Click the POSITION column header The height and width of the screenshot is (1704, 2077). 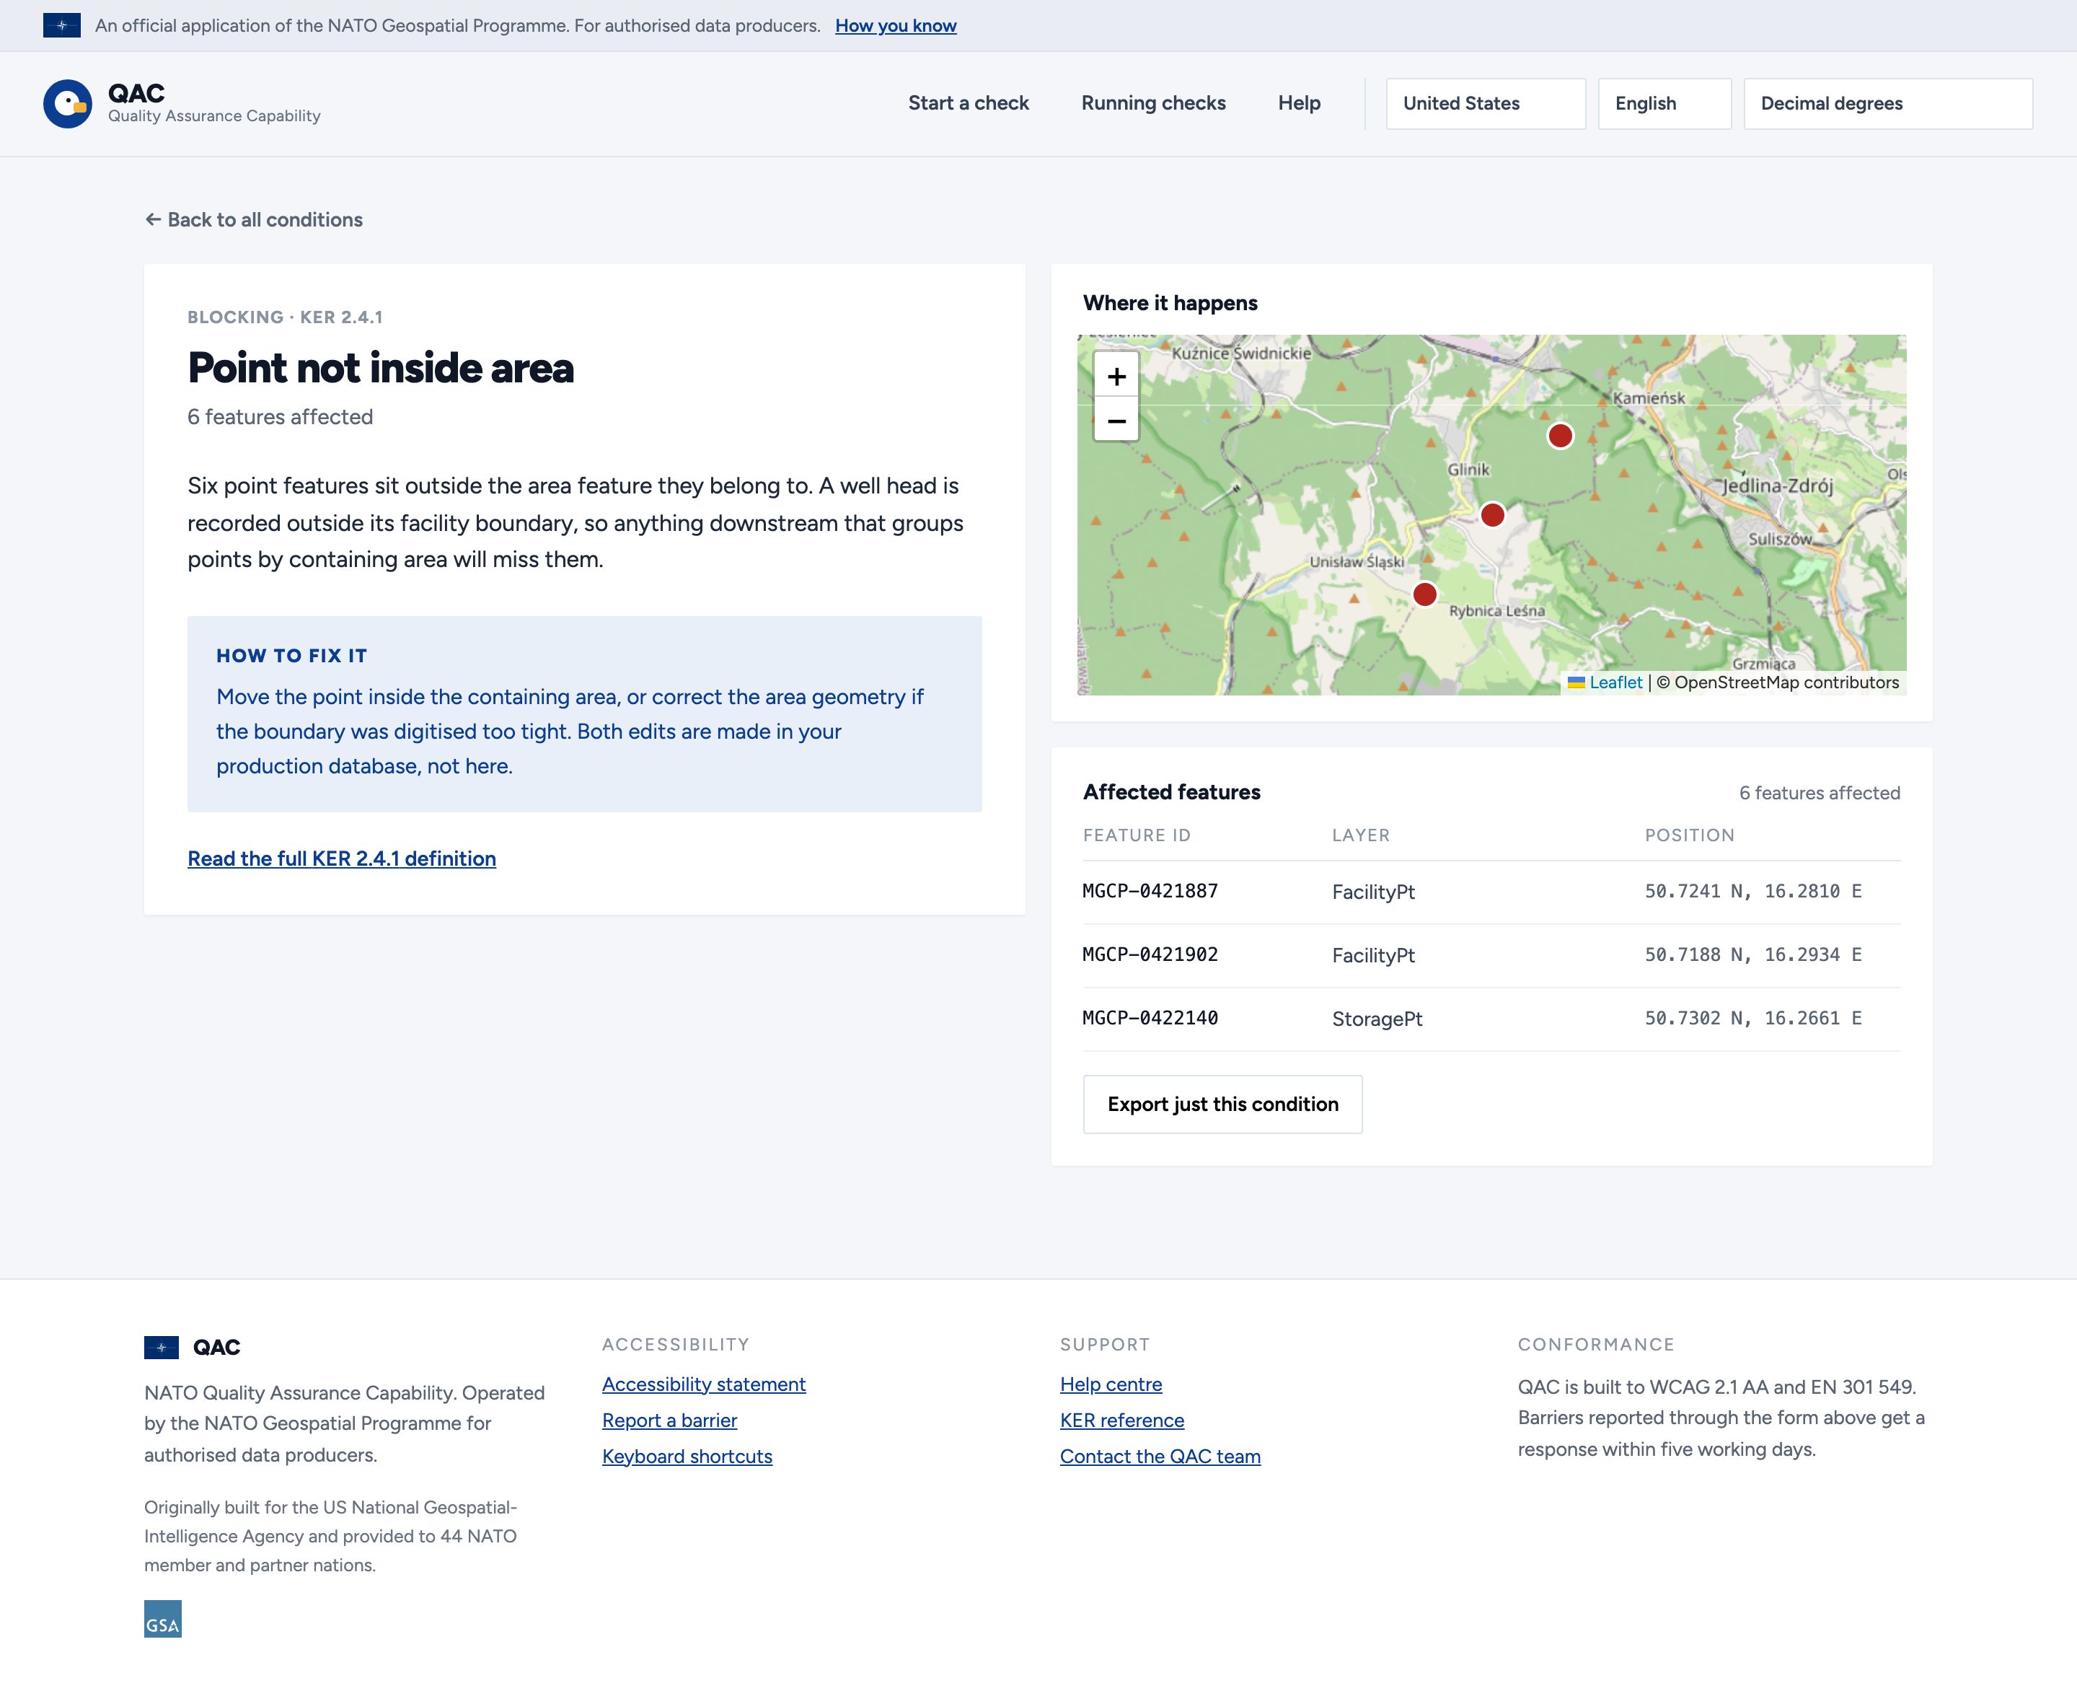[1690, 835]
